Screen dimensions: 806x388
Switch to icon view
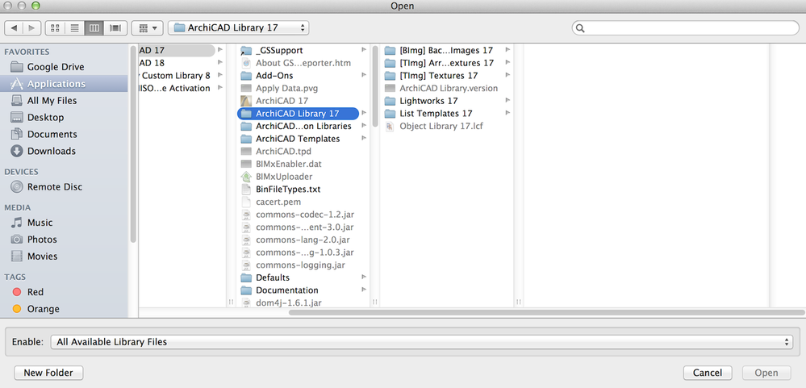click(56, 27)
